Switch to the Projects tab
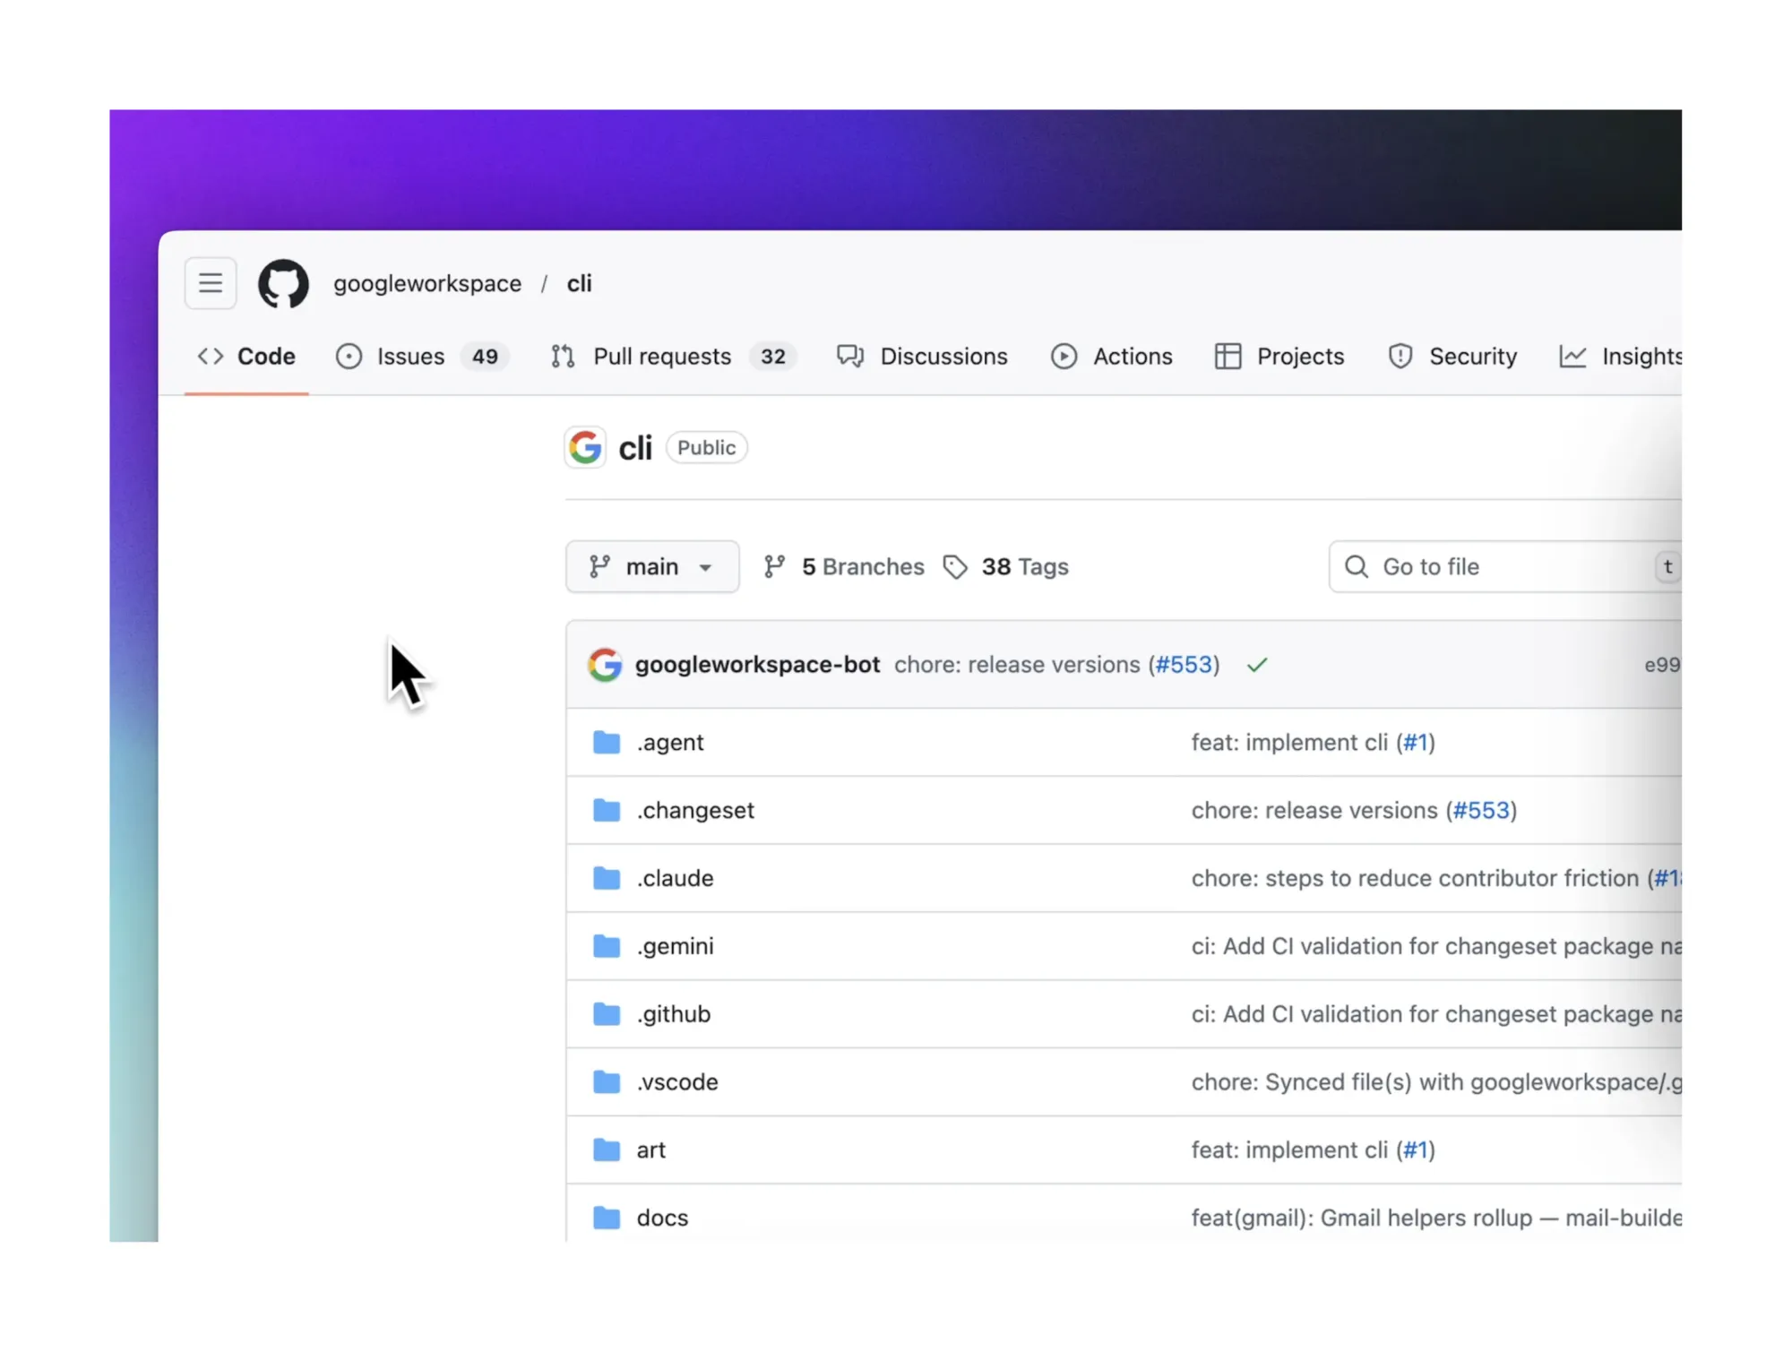Screen dimensions: 1792x1352 (x=1279, y=357)
